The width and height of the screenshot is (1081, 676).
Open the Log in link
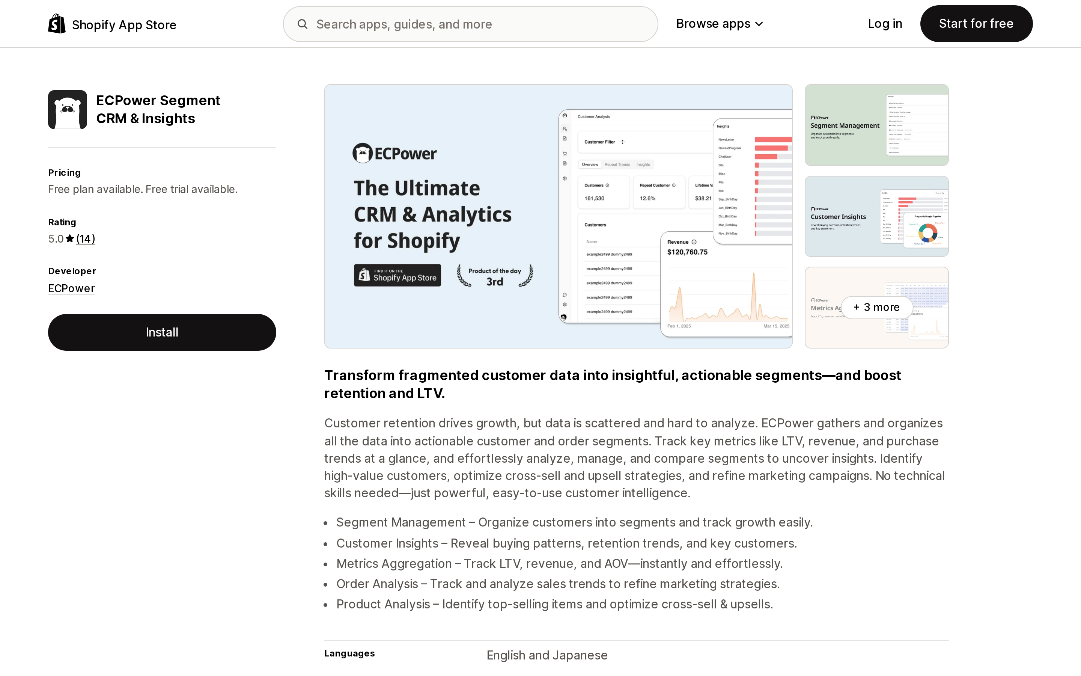(x=884, y=24)
